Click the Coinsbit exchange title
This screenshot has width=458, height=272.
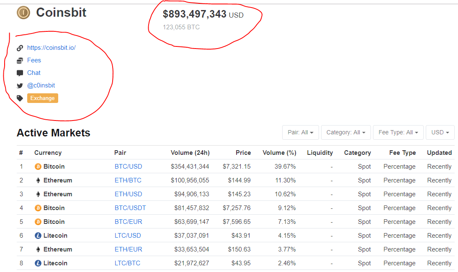point(62,13)
